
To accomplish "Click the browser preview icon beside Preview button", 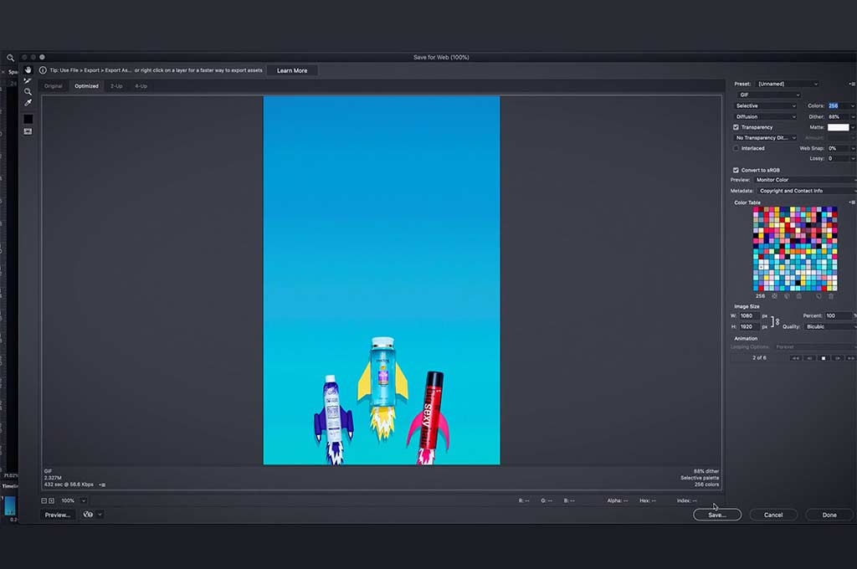I will (x=88, y=515).
